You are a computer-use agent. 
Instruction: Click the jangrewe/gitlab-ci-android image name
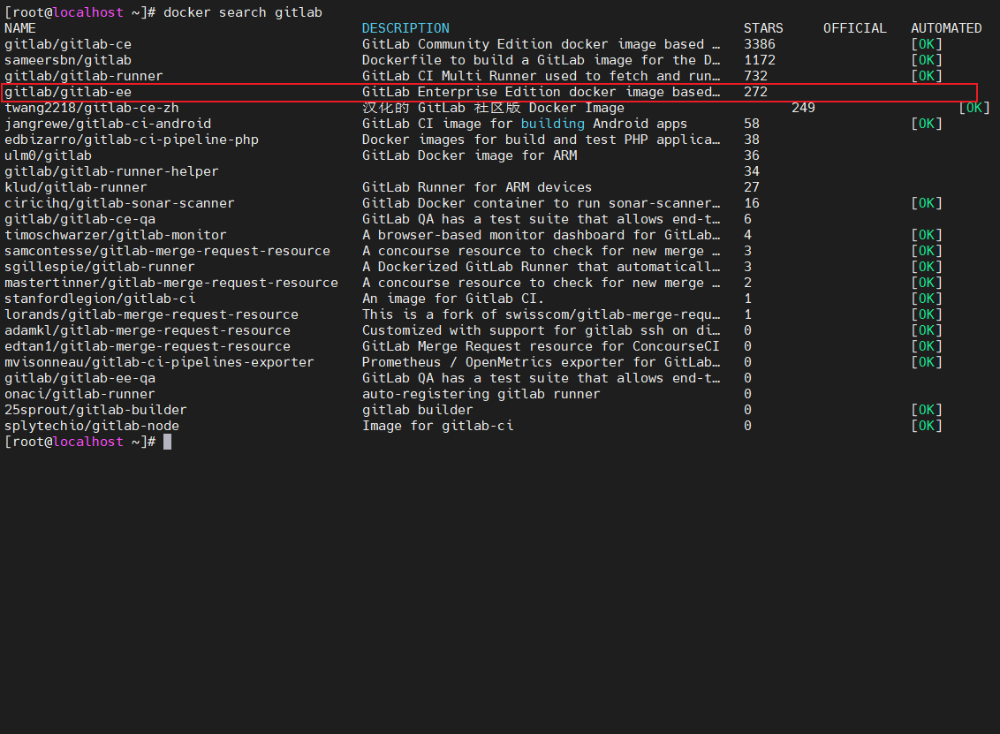point(108,124)
